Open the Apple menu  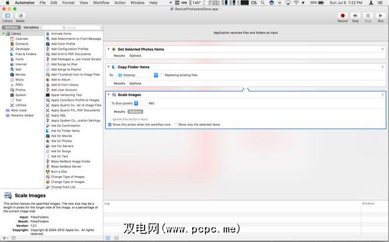point(8,3)
